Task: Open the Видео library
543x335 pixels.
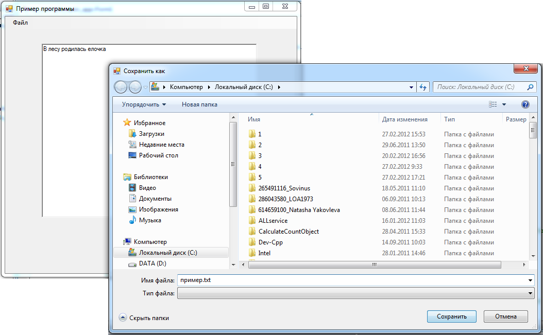Action: coord(142,188)
